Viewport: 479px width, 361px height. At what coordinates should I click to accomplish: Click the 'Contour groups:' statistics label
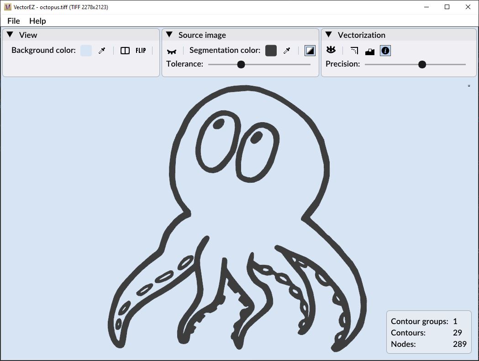coord(420,321)
